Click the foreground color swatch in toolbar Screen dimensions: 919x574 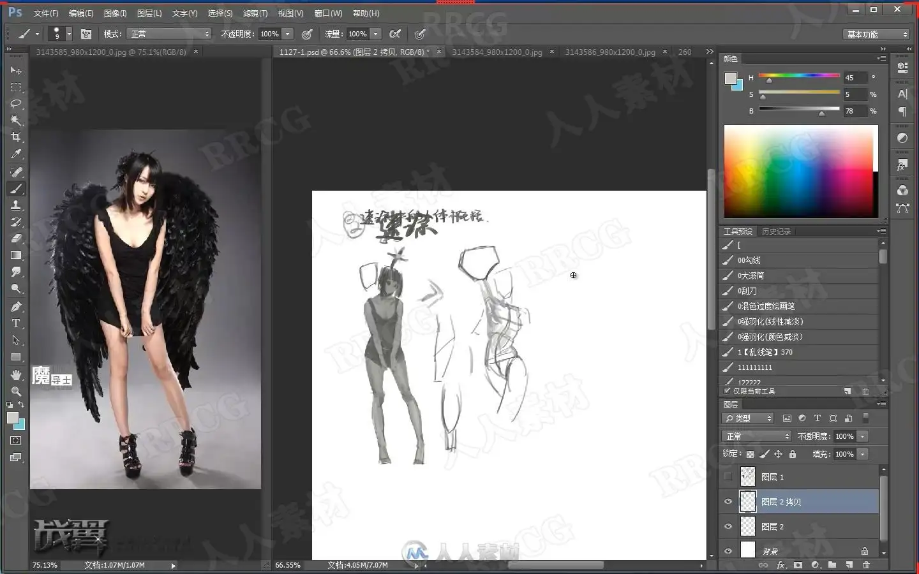(12, 418)
